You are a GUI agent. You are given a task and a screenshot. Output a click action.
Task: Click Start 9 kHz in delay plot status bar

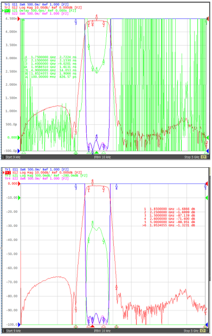point(13,157)
